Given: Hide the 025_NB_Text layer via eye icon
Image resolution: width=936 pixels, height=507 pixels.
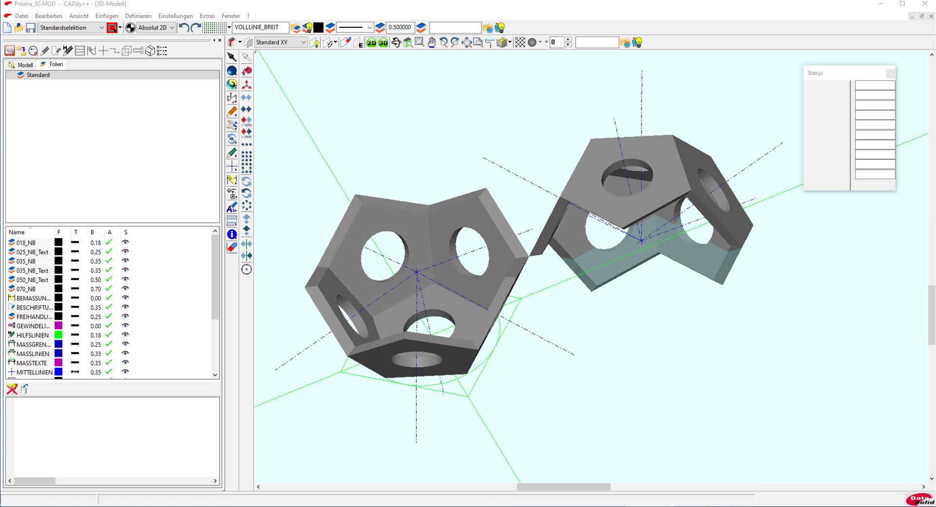Looking at the screenshot, I should coord(125,252).
